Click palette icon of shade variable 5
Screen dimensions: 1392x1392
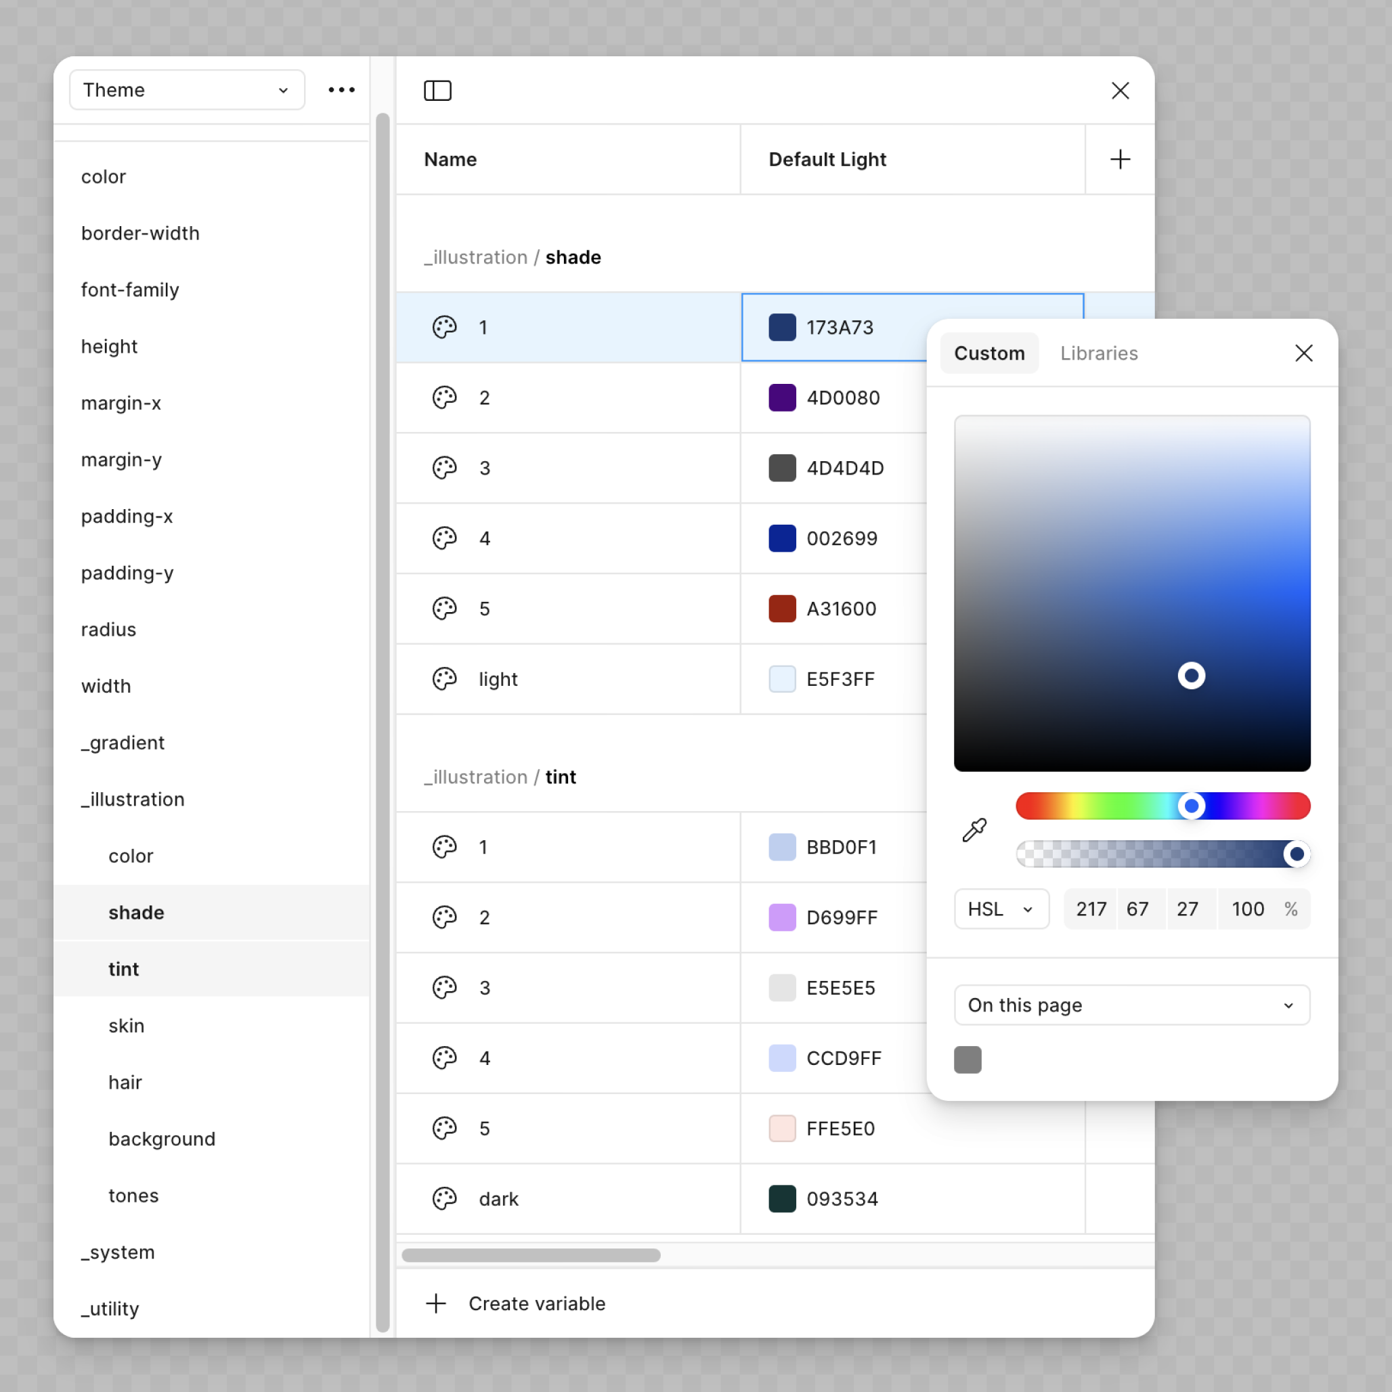[445, 608]
